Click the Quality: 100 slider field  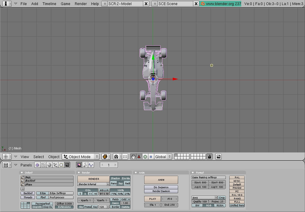(x=200, y=202)
